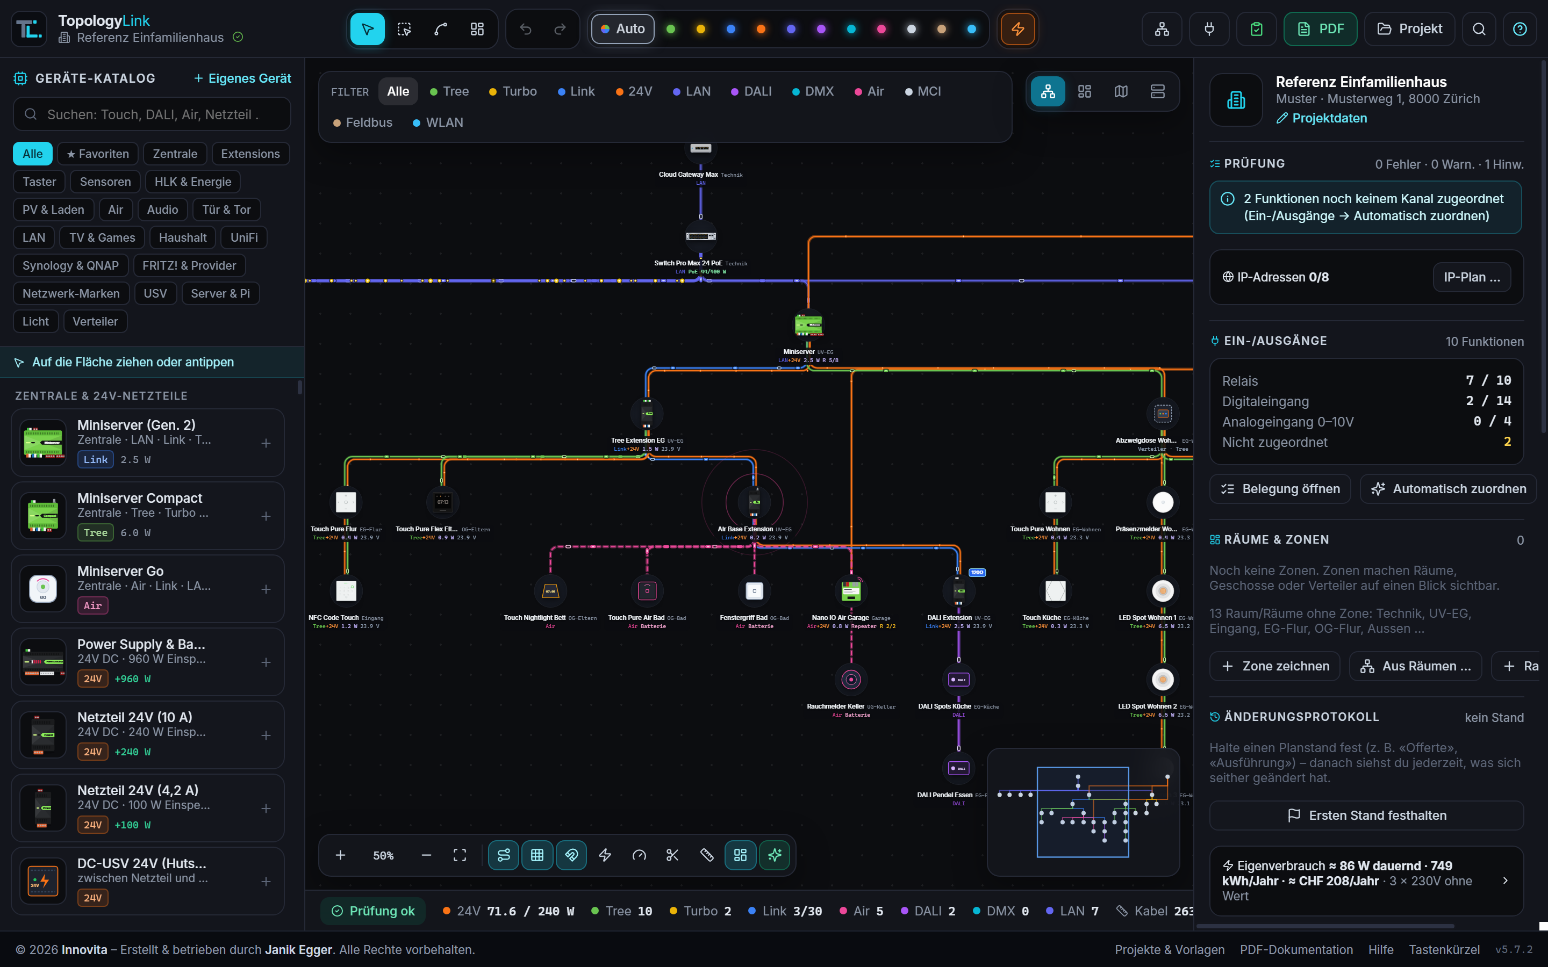Screen dimensions: 1548x967
Task: Toggle the grid overlay button
Action: pyautogui.click(x=537, y=855)
